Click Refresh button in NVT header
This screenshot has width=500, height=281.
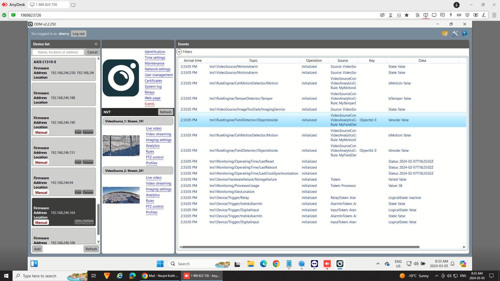(166, 112)
